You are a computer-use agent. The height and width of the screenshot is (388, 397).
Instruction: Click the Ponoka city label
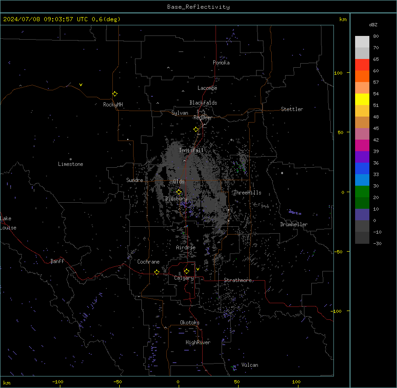pos(221,63)
